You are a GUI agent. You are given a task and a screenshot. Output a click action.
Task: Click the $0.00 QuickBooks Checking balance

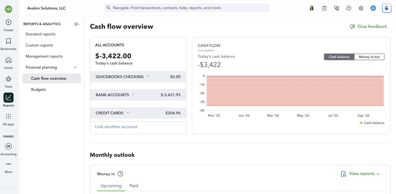click(175, 77)
